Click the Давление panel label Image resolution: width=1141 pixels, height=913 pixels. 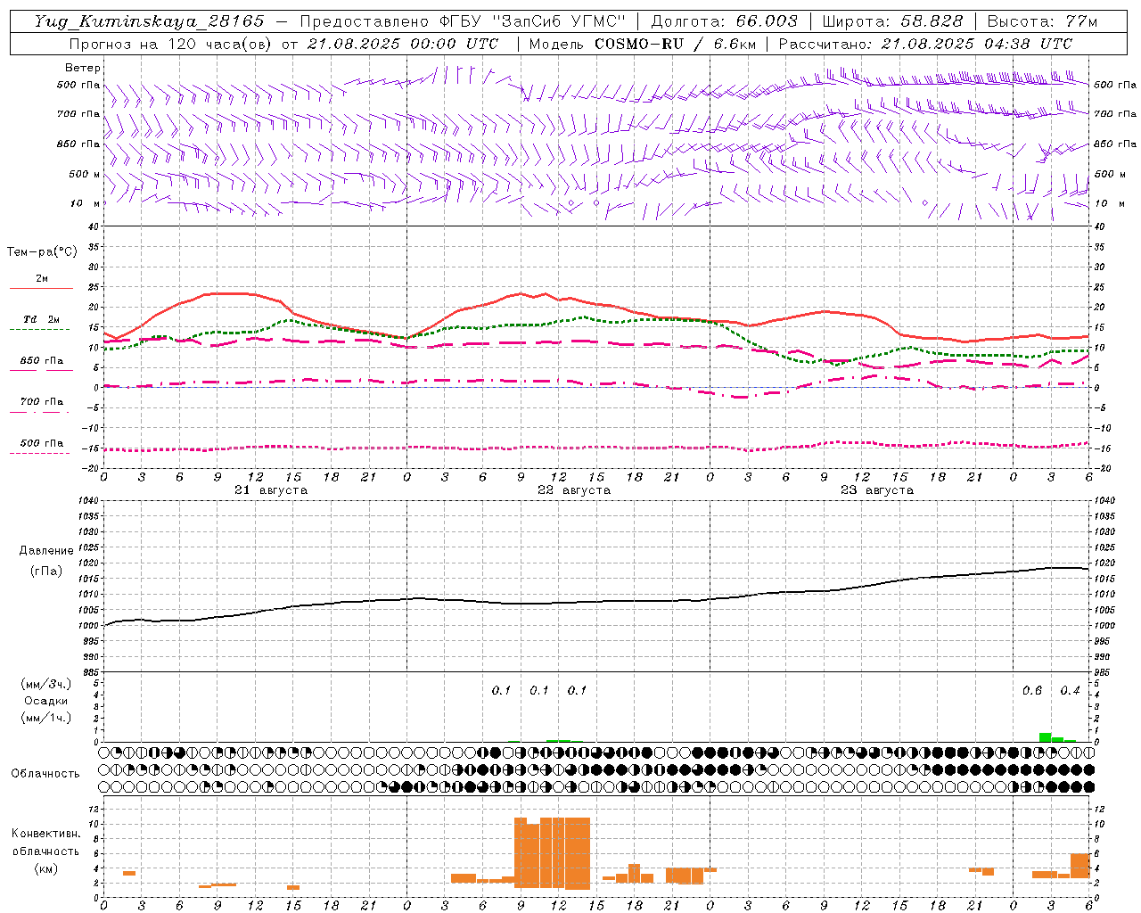[x=46, y=551]
